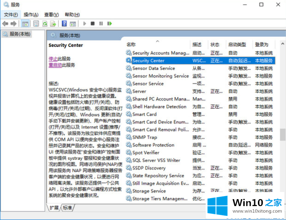
Task: Open the 帮助(H) menu
Action: coord(72,15)
